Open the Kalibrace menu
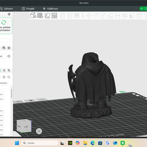Viewport: 147px width, 147px height. [x=50, y=9]
